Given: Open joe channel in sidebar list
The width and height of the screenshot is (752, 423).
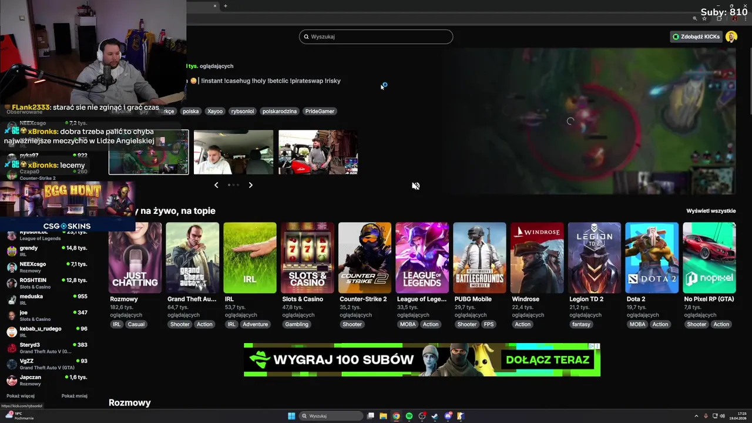Looking at the screenshot, I should (47, 315).
